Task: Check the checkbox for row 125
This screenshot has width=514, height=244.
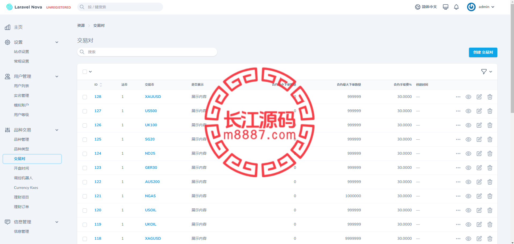Action: 85,140
